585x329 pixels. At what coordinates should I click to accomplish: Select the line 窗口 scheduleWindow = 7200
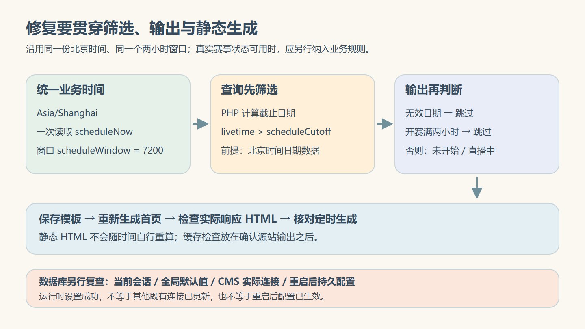click(100, 151)
